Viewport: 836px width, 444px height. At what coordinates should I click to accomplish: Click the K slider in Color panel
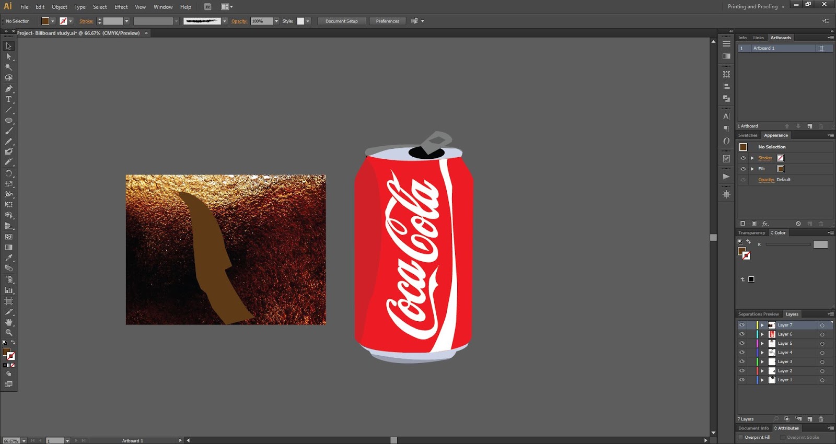click(788, 244)
